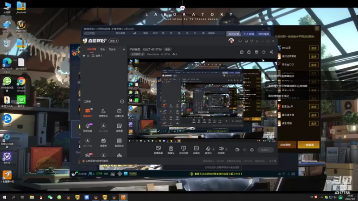Launch the 视频连麦 tool
Screen dimensions: 358x201
click(x=87, y=128)
